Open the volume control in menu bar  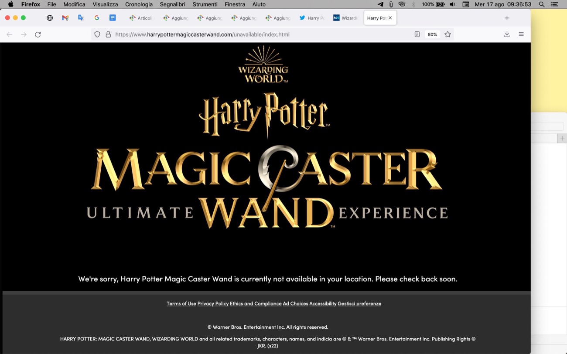453,4
